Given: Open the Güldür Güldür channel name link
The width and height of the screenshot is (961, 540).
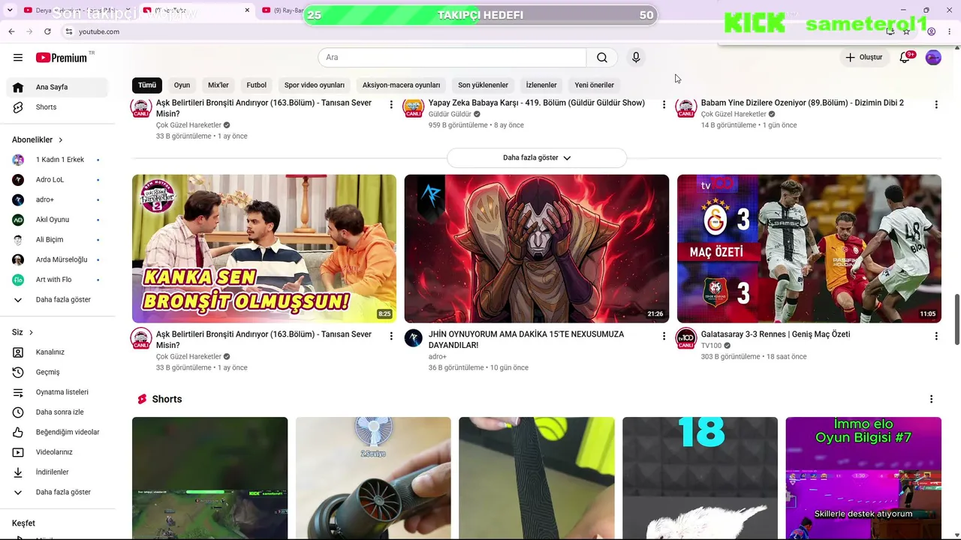Looking at the screenshot, I should 450,114.
